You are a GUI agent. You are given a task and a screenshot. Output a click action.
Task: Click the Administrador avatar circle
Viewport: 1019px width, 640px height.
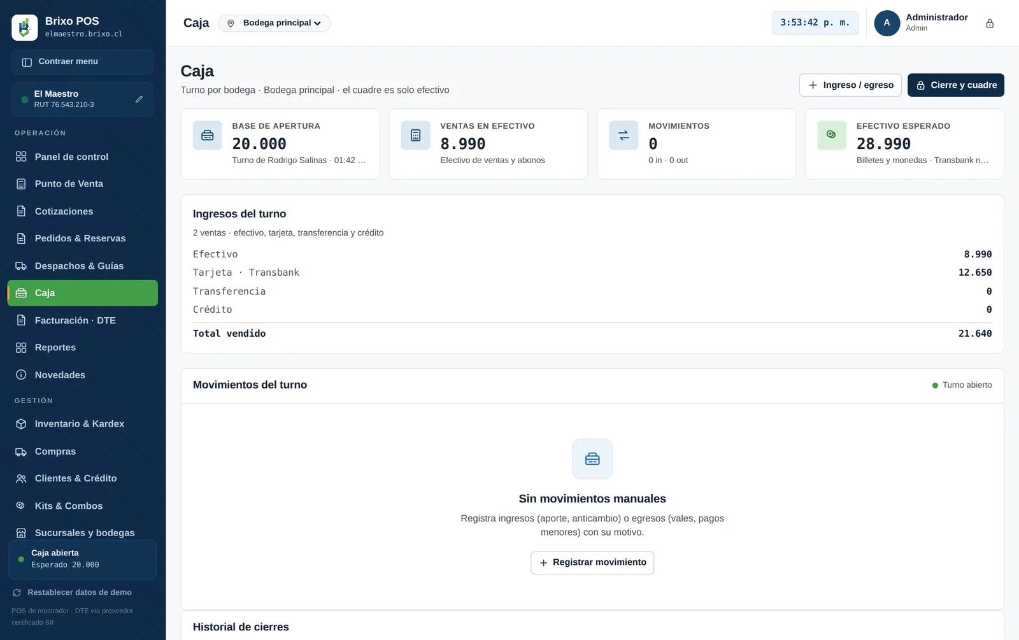coord(887,23)
